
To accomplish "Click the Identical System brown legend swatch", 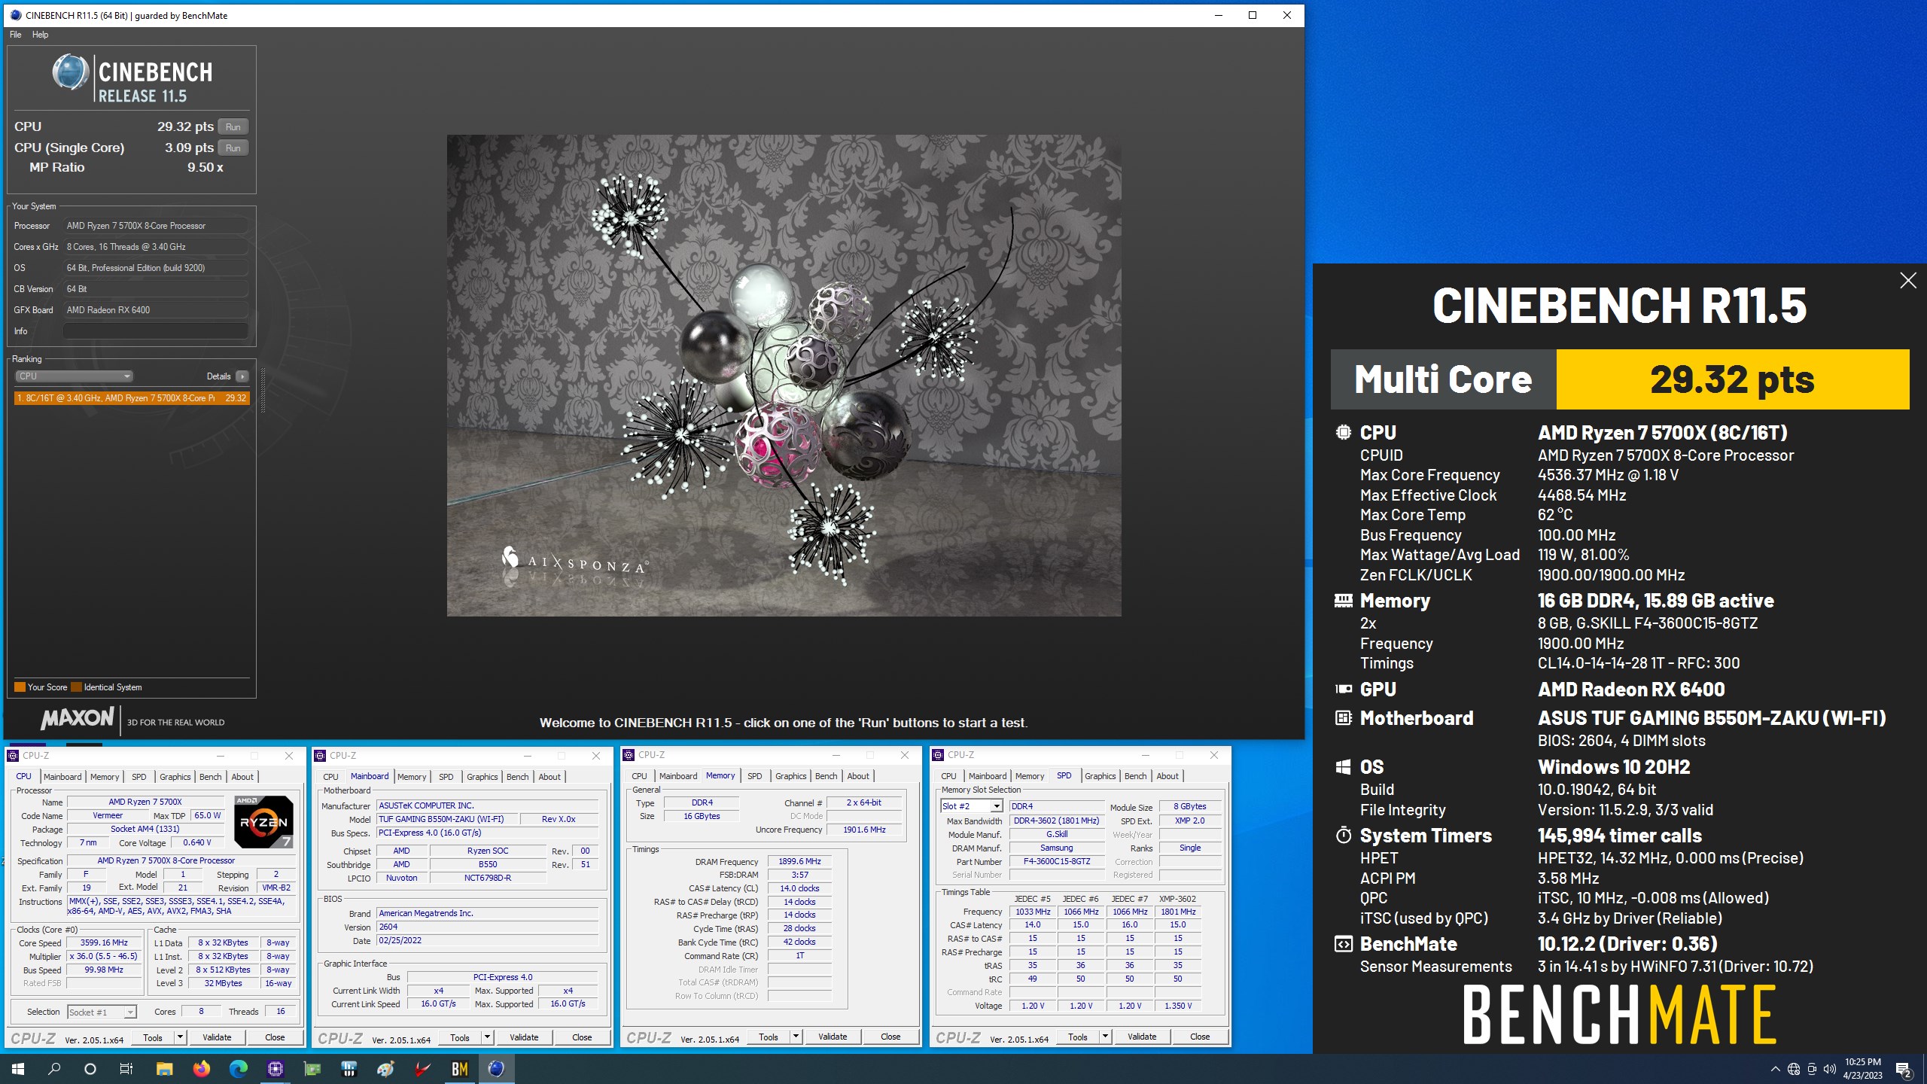I will click(x=76, y=687).
